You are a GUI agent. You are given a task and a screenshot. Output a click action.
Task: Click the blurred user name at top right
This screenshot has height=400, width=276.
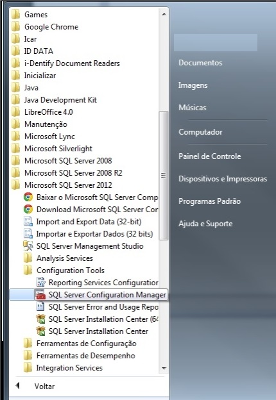[216, 42]
